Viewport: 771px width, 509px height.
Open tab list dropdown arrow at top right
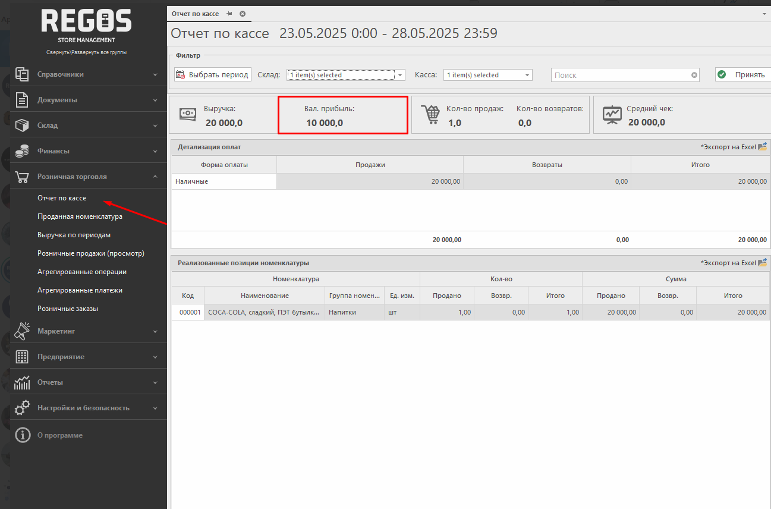[764, 13]
